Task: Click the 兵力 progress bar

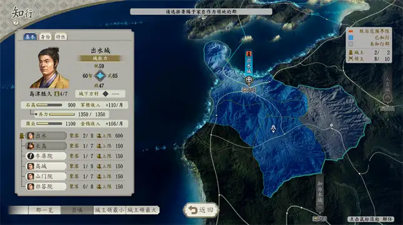Action: [62, 114]
